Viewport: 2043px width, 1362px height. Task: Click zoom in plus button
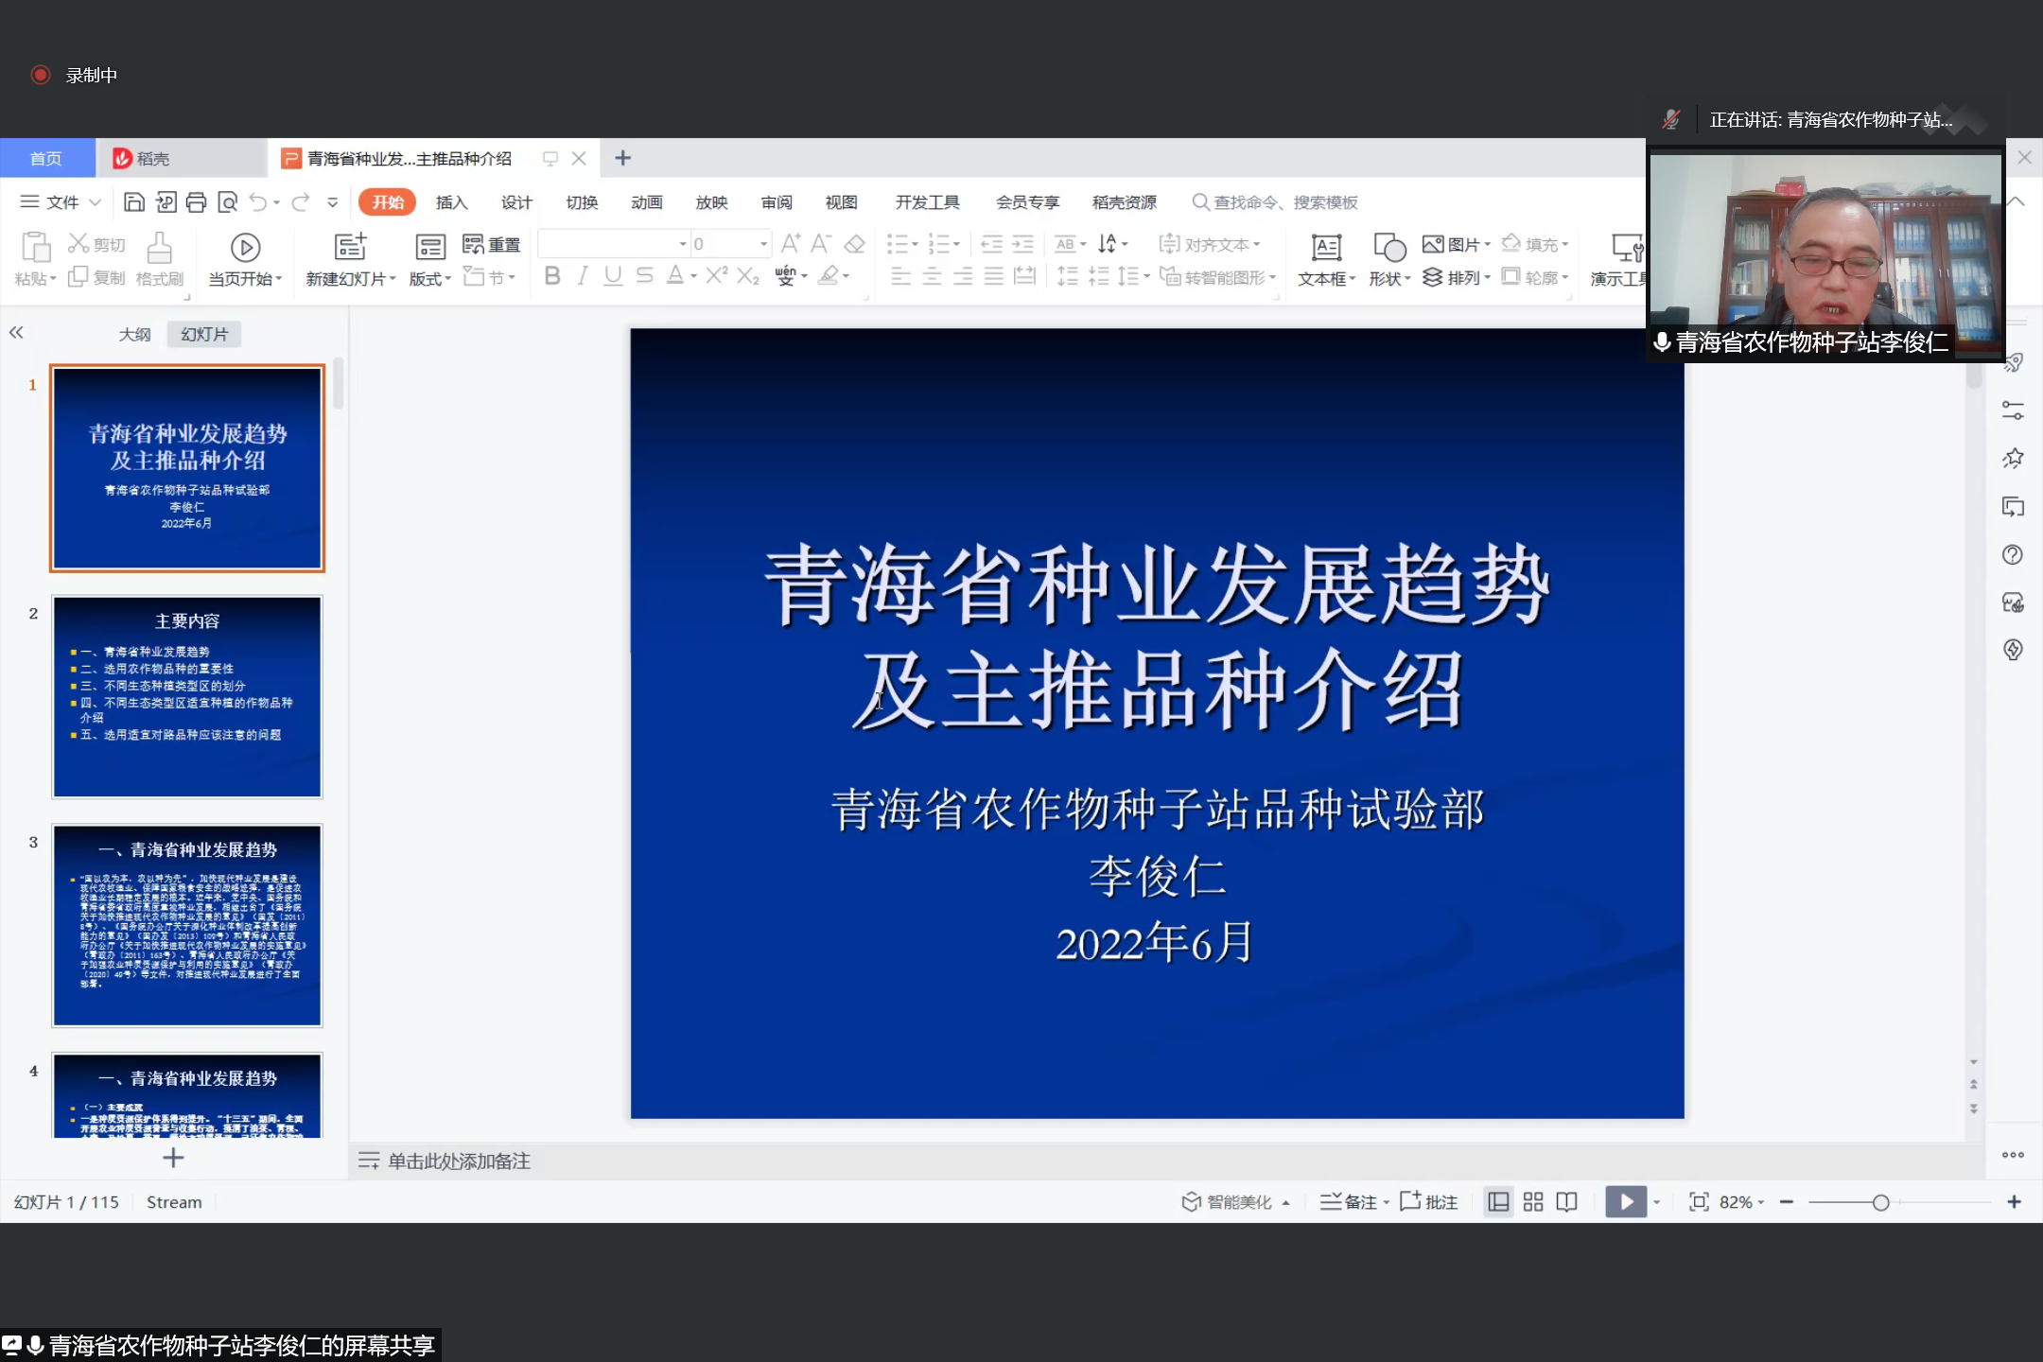point(2014,1201)
